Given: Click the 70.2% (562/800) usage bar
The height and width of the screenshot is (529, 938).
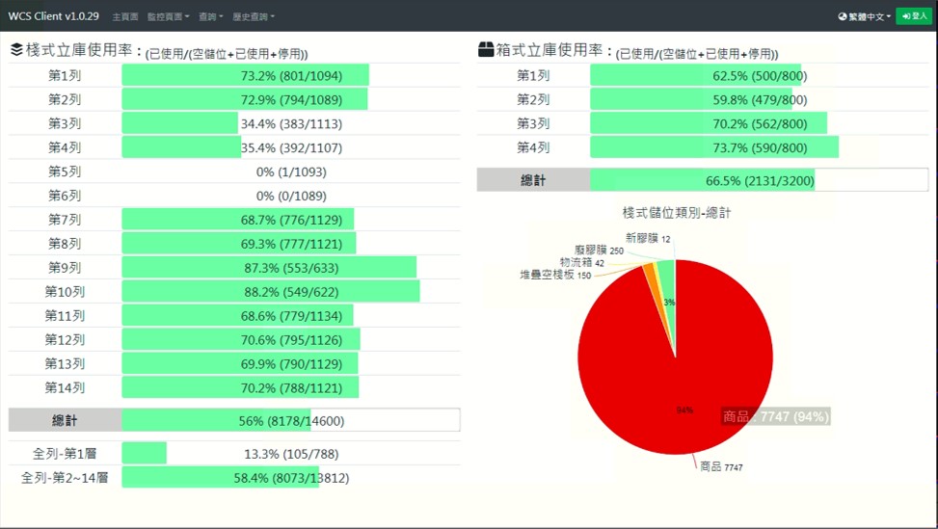Looking at the screenshot, I should coord(709,123).
